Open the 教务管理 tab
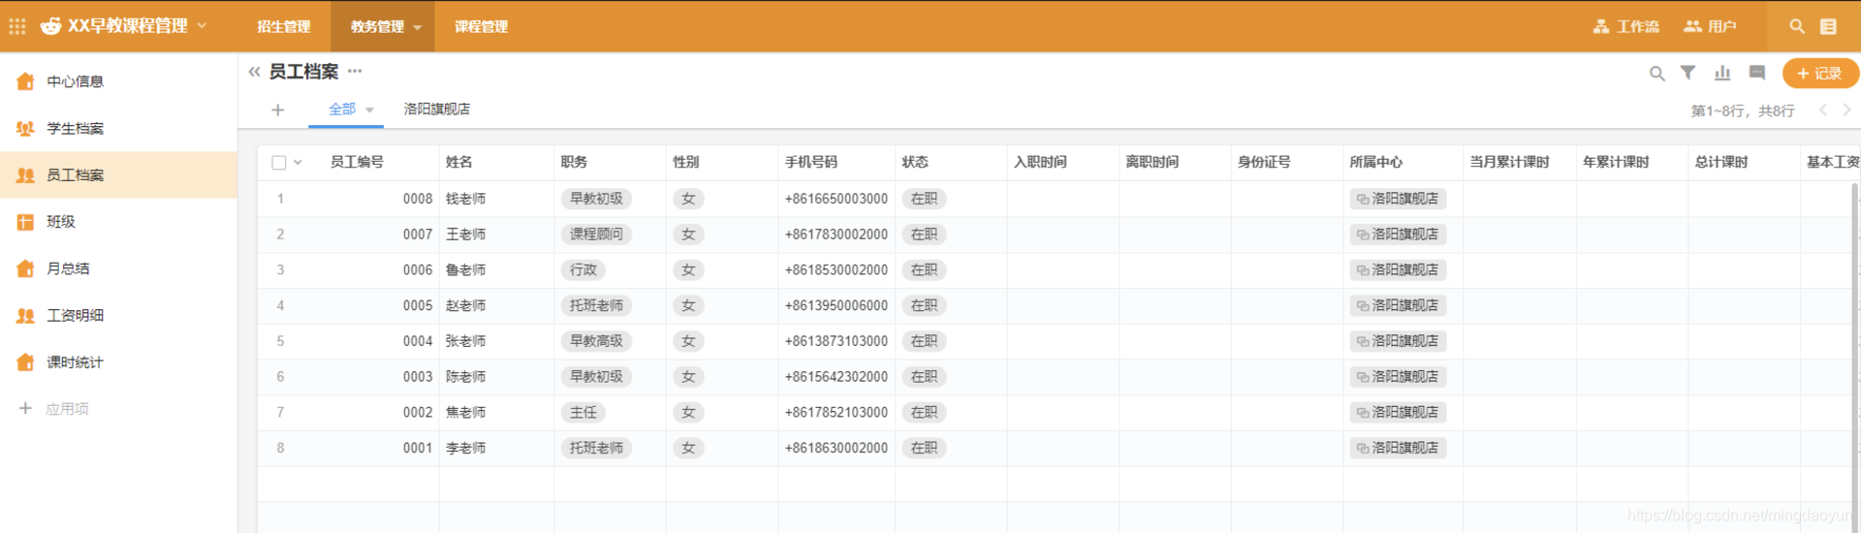Screen dimensions: 1861x533 pos(377,26)
